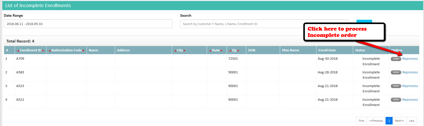Go to First page
Screen dimensions: 424x126
pyautogui.click(x=361, y=121)
